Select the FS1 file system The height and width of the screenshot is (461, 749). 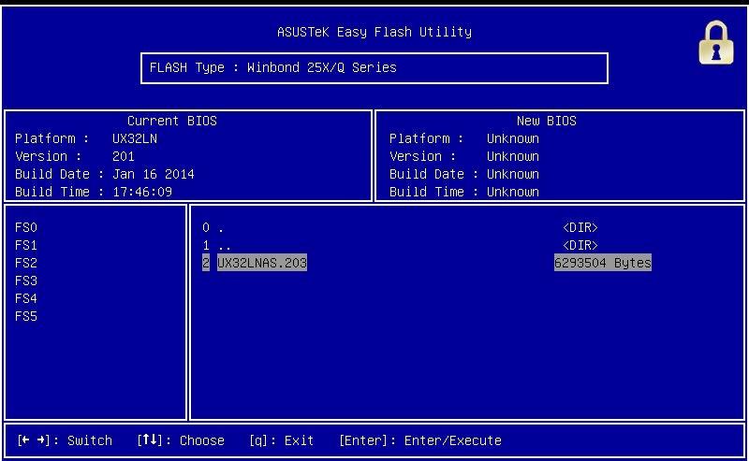[26, 245]
